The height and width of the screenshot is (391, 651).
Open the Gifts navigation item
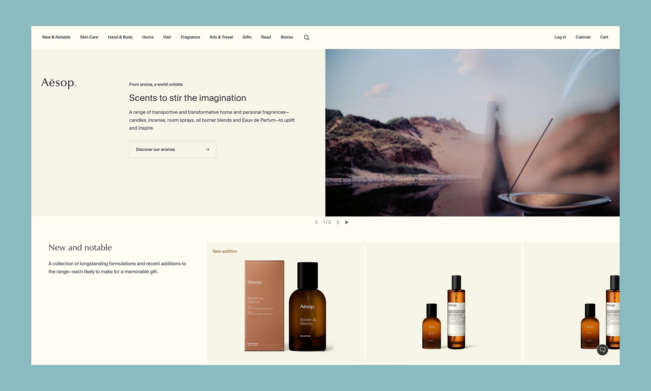pos(247,37)
